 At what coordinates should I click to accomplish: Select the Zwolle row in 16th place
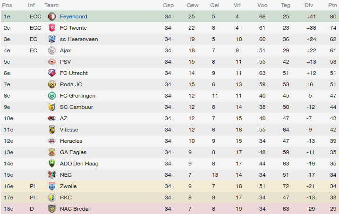tap(169, 186)
